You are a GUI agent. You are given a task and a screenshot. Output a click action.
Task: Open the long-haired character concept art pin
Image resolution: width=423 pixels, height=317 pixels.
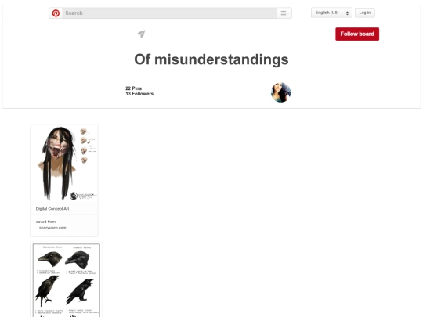pos(64,164)
